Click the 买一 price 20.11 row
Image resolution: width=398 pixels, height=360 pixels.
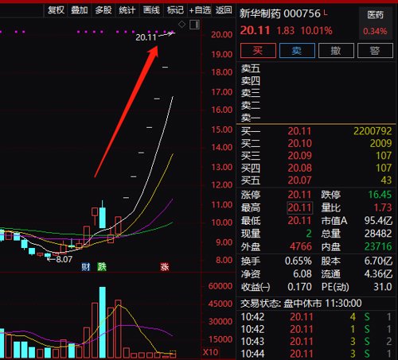tap(316, 131)
